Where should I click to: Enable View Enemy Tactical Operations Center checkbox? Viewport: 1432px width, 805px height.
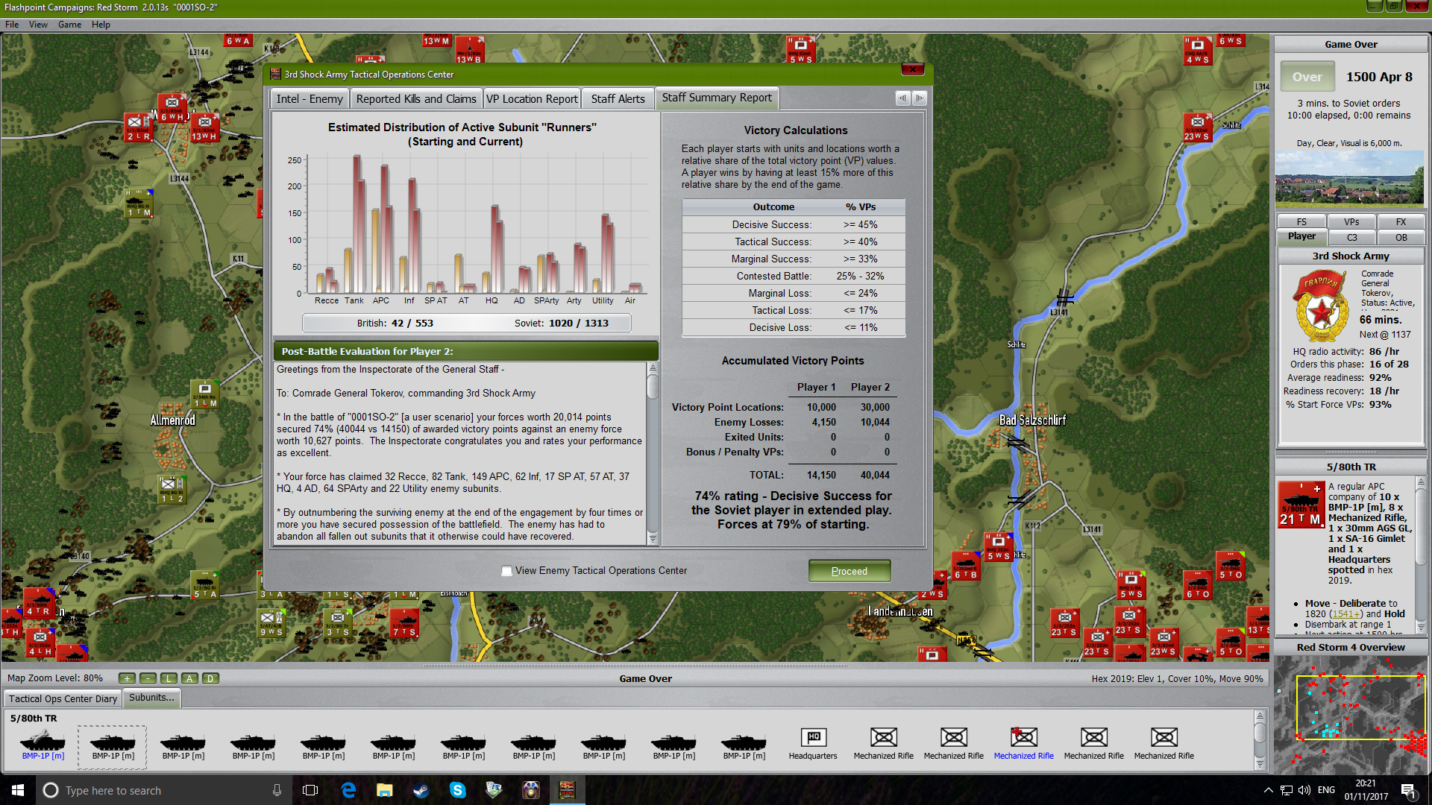point(507,571)
